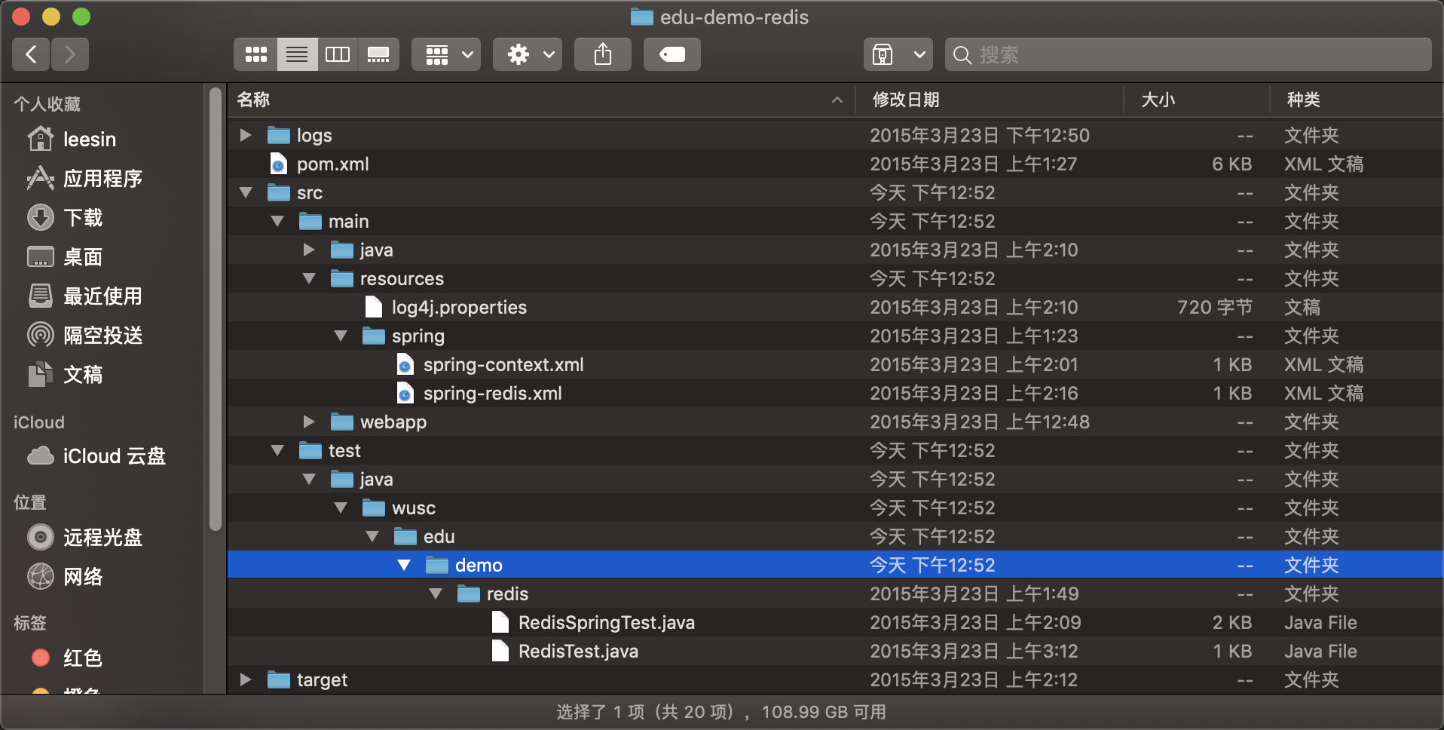Click the sidebar scrollbar
The height and width of the screenshot is (730, 1444).
click(x=216, y=309)
